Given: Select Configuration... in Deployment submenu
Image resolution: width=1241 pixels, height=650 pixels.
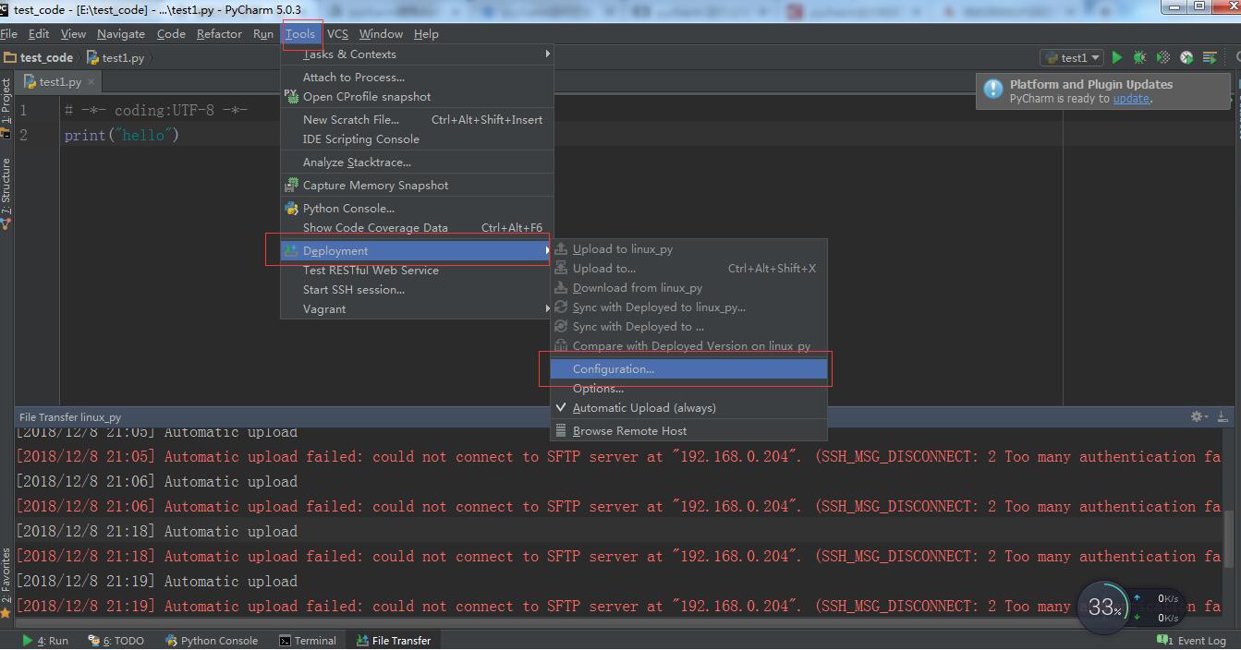Looking at the screenshot, I should [x=614, y=369].
